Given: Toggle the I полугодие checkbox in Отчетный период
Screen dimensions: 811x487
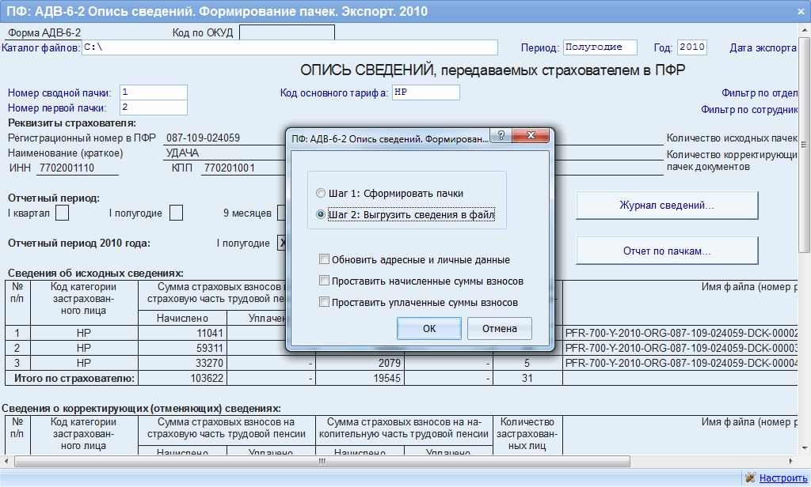Looking at the screenshot, I should [x=176, y=213].
